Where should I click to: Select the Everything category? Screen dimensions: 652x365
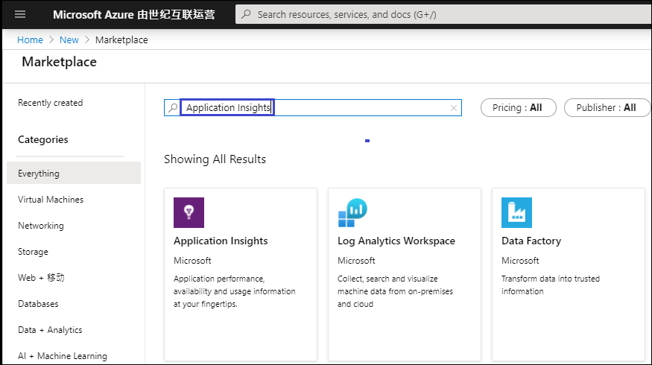click(x=39, y=174)
